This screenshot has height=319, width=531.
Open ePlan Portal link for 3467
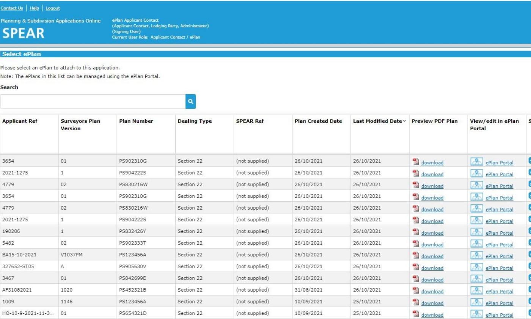click(500, 280)
